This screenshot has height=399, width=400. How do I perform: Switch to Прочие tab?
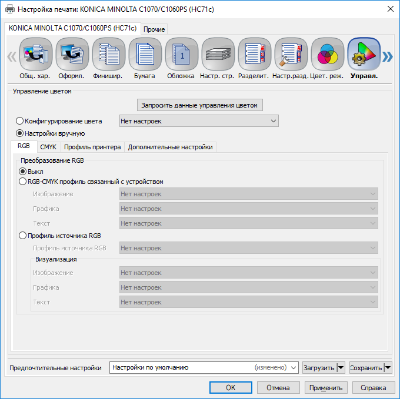(x=154, y=29)
